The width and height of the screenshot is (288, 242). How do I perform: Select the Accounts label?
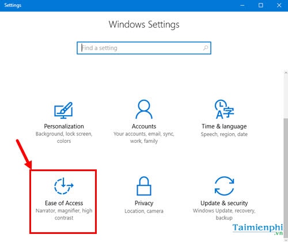coord(144,126)
